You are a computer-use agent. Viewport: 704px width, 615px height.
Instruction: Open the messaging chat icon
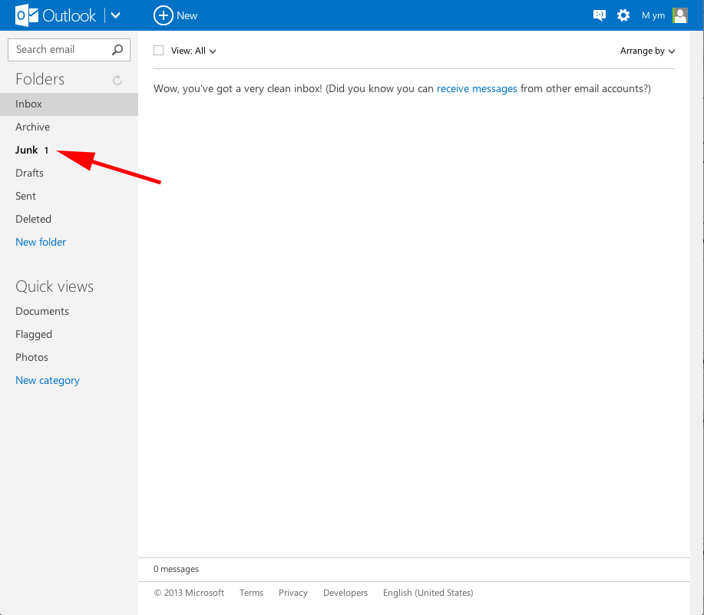coord(600,15)
